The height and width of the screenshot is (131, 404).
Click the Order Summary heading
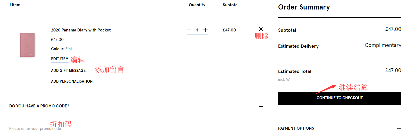(x=304, y=7)
